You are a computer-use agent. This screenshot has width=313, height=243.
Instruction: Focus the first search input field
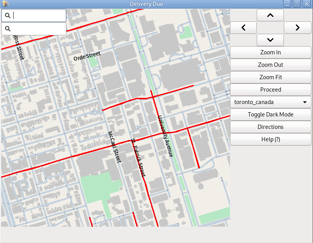[x=39, y=16]
